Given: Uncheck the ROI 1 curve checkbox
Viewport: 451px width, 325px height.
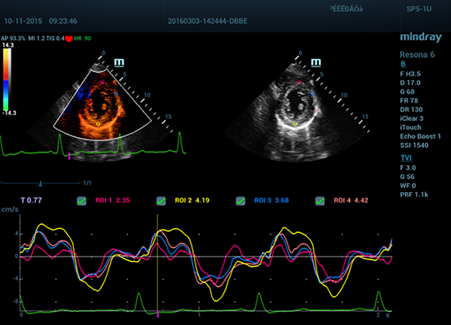Looking at the screenshot, I should 81,201.
